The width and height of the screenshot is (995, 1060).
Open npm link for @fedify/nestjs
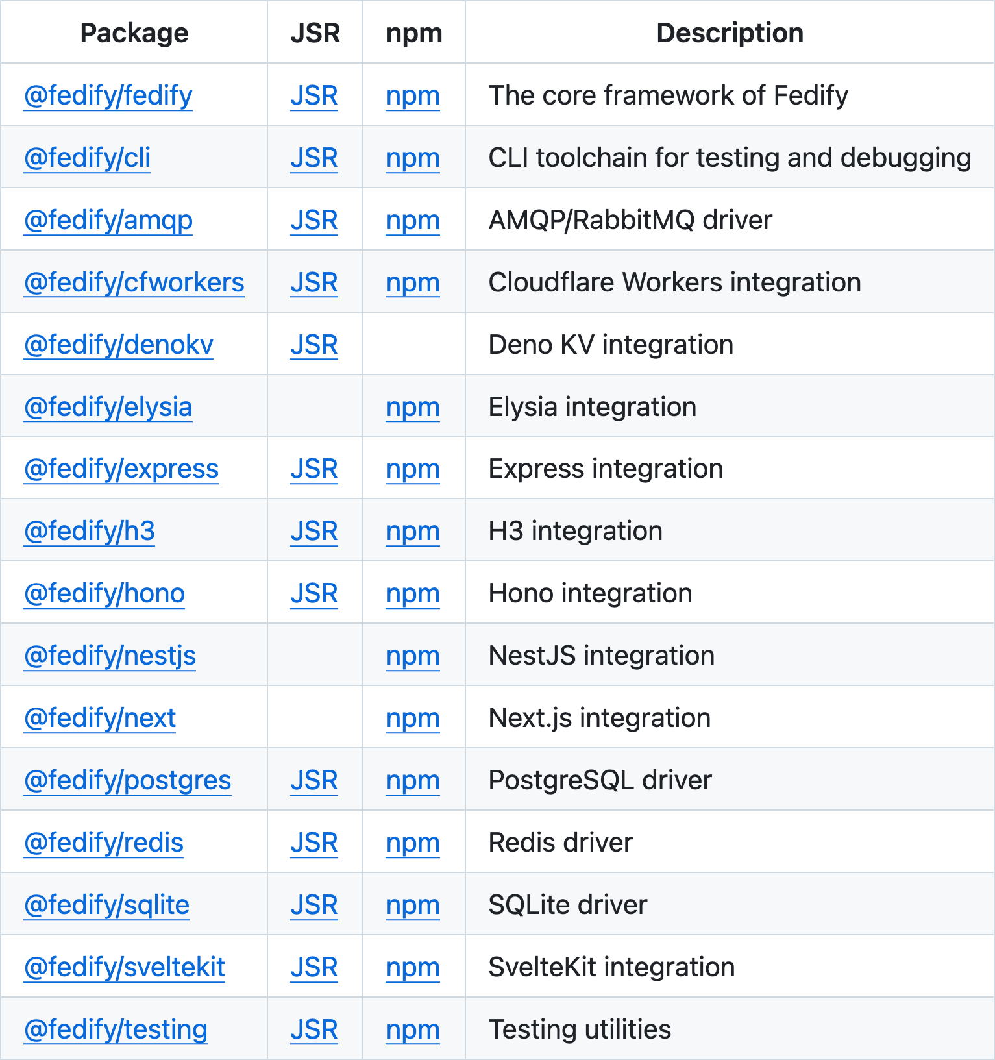413,656
